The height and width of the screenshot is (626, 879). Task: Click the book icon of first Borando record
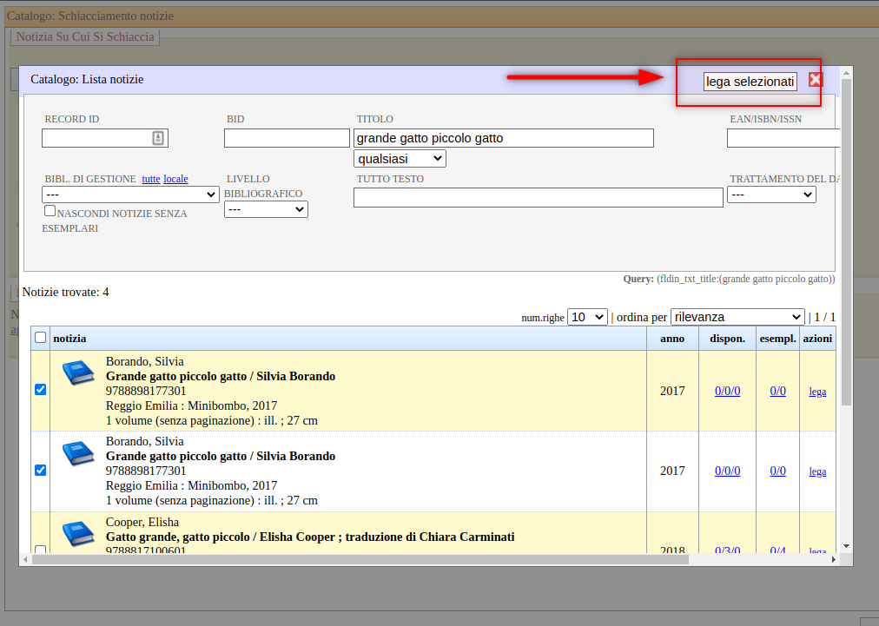(77, 373)
